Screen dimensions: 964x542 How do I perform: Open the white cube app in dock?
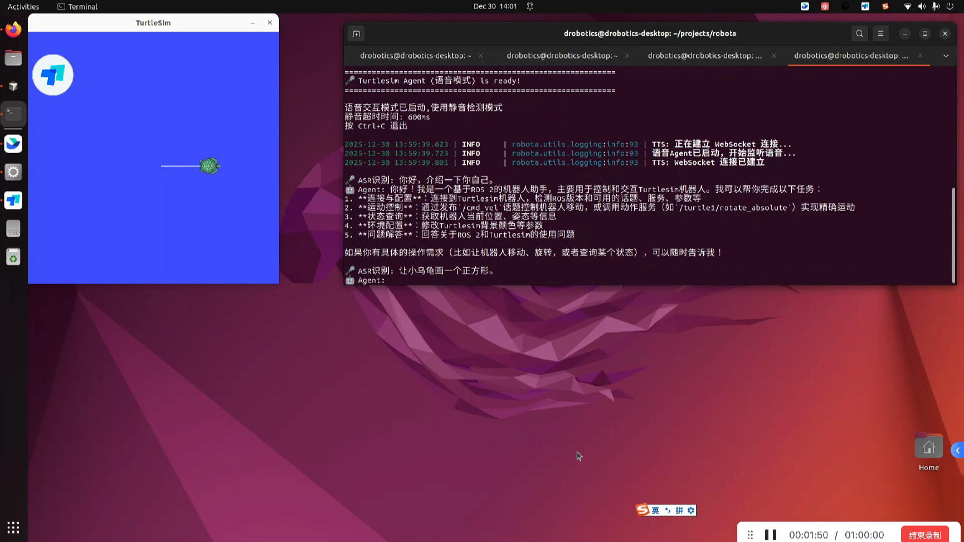click(13, 86)
